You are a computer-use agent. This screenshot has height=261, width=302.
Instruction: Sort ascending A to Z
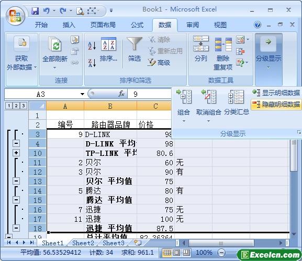point(92,46)
